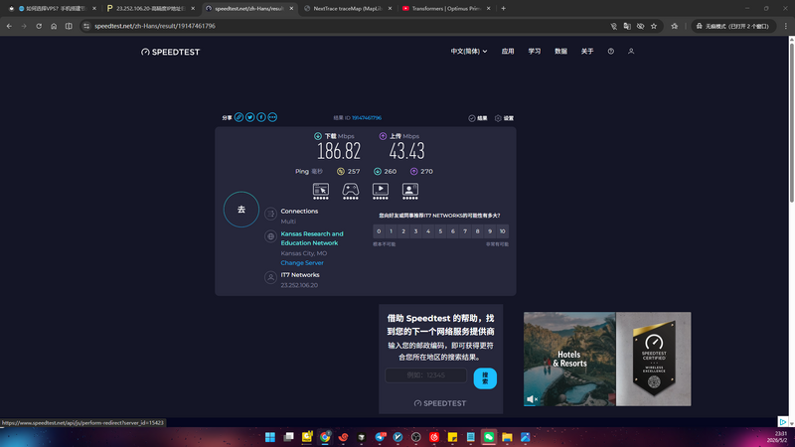Click the browser home button
The height and width of the screenshot is (447, 795).
(x=54, y=26)
